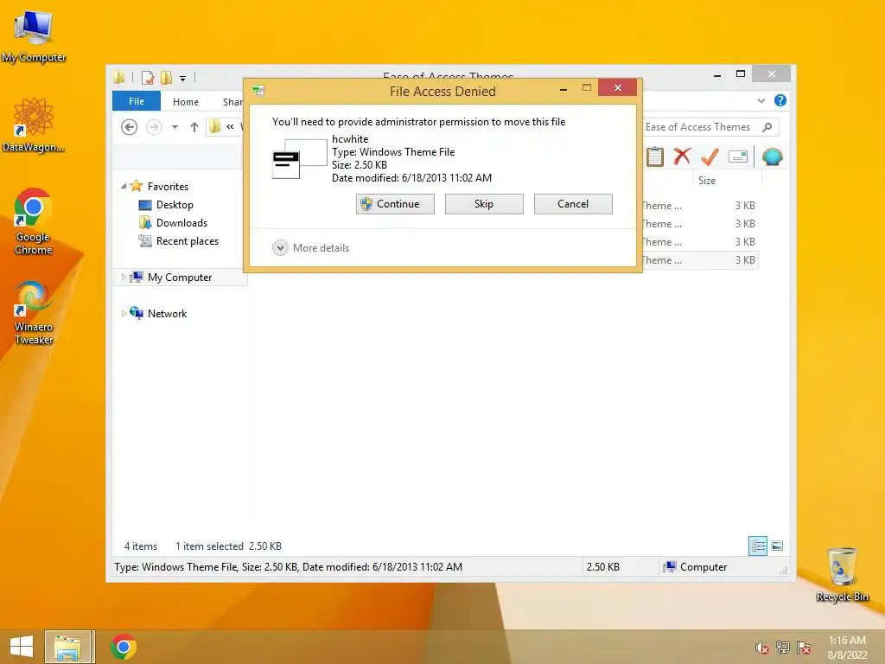The image size is (885, 664).
Task: Minimize the File Access Denied dialog
Action: [563, 88]
